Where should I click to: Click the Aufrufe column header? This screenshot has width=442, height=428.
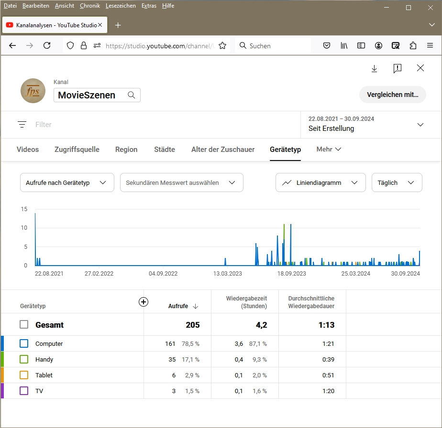178,306
